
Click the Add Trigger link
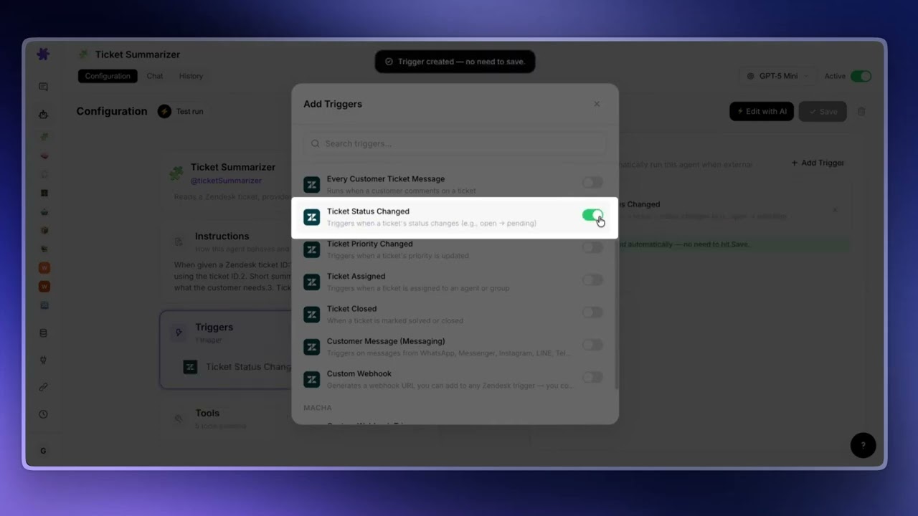coord(818,163)
